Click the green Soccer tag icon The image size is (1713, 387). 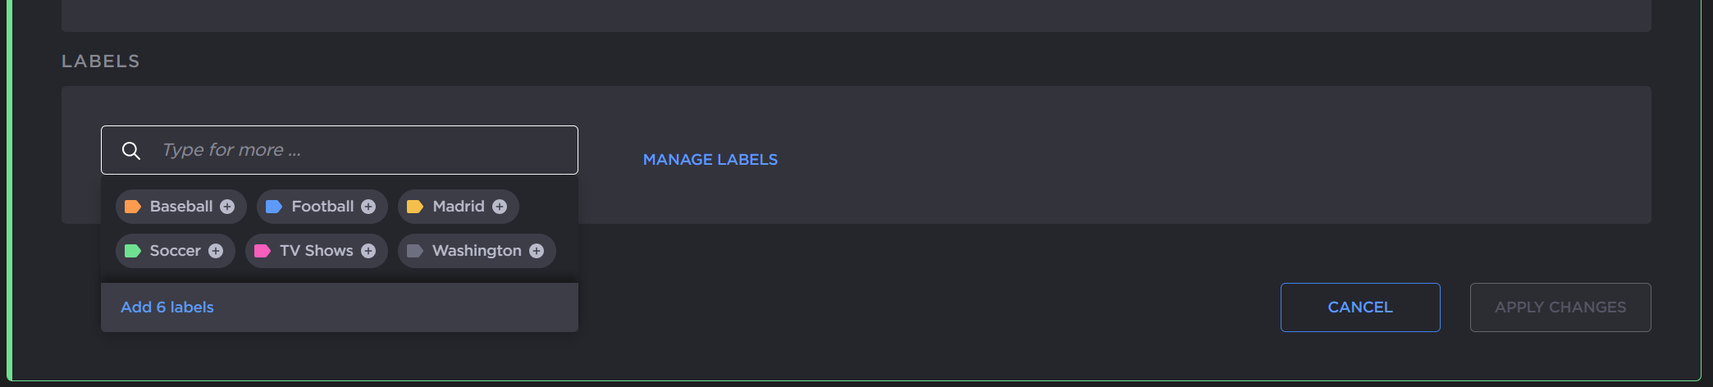point(132,251)
